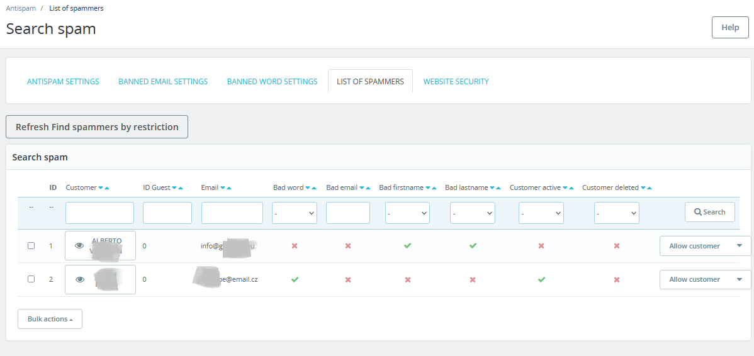754x356 pixels.
Task: Toggle Customer active checkmark in row 2
Action: pyautogui.click(x=541, y=279)
